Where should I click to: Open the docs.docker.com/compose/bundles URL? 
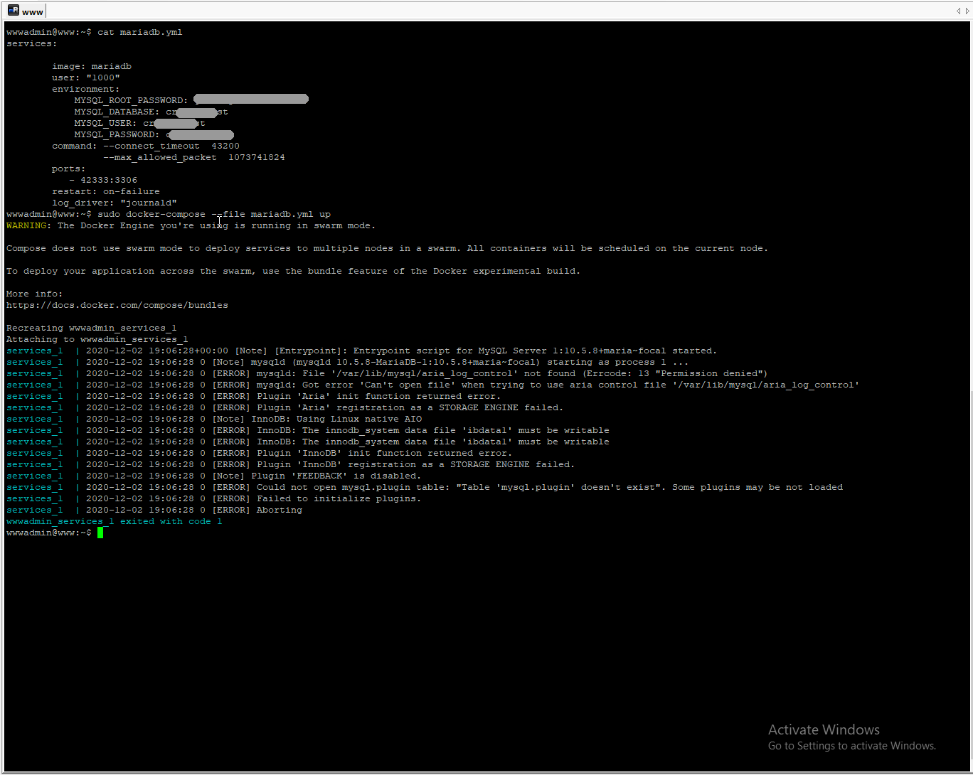click(x=117, y=305)
